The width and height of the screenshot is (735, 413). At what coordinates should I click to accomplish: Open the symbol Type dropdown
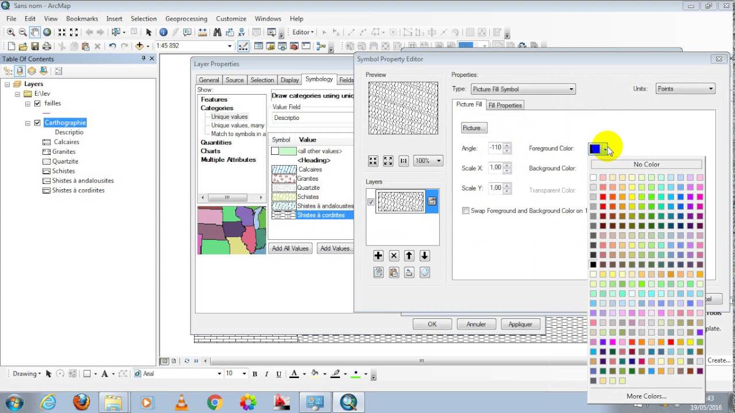pyautogui.click(x=523, y=89)
